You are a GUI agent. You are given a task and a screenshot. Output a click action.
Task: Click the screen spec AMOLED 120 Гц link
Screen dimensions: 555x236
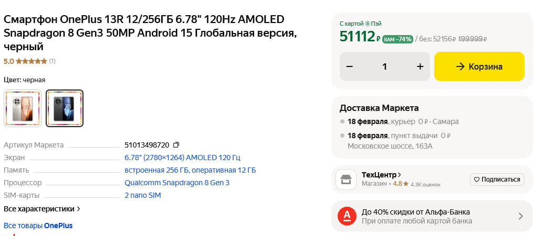[x=182, y=158]
